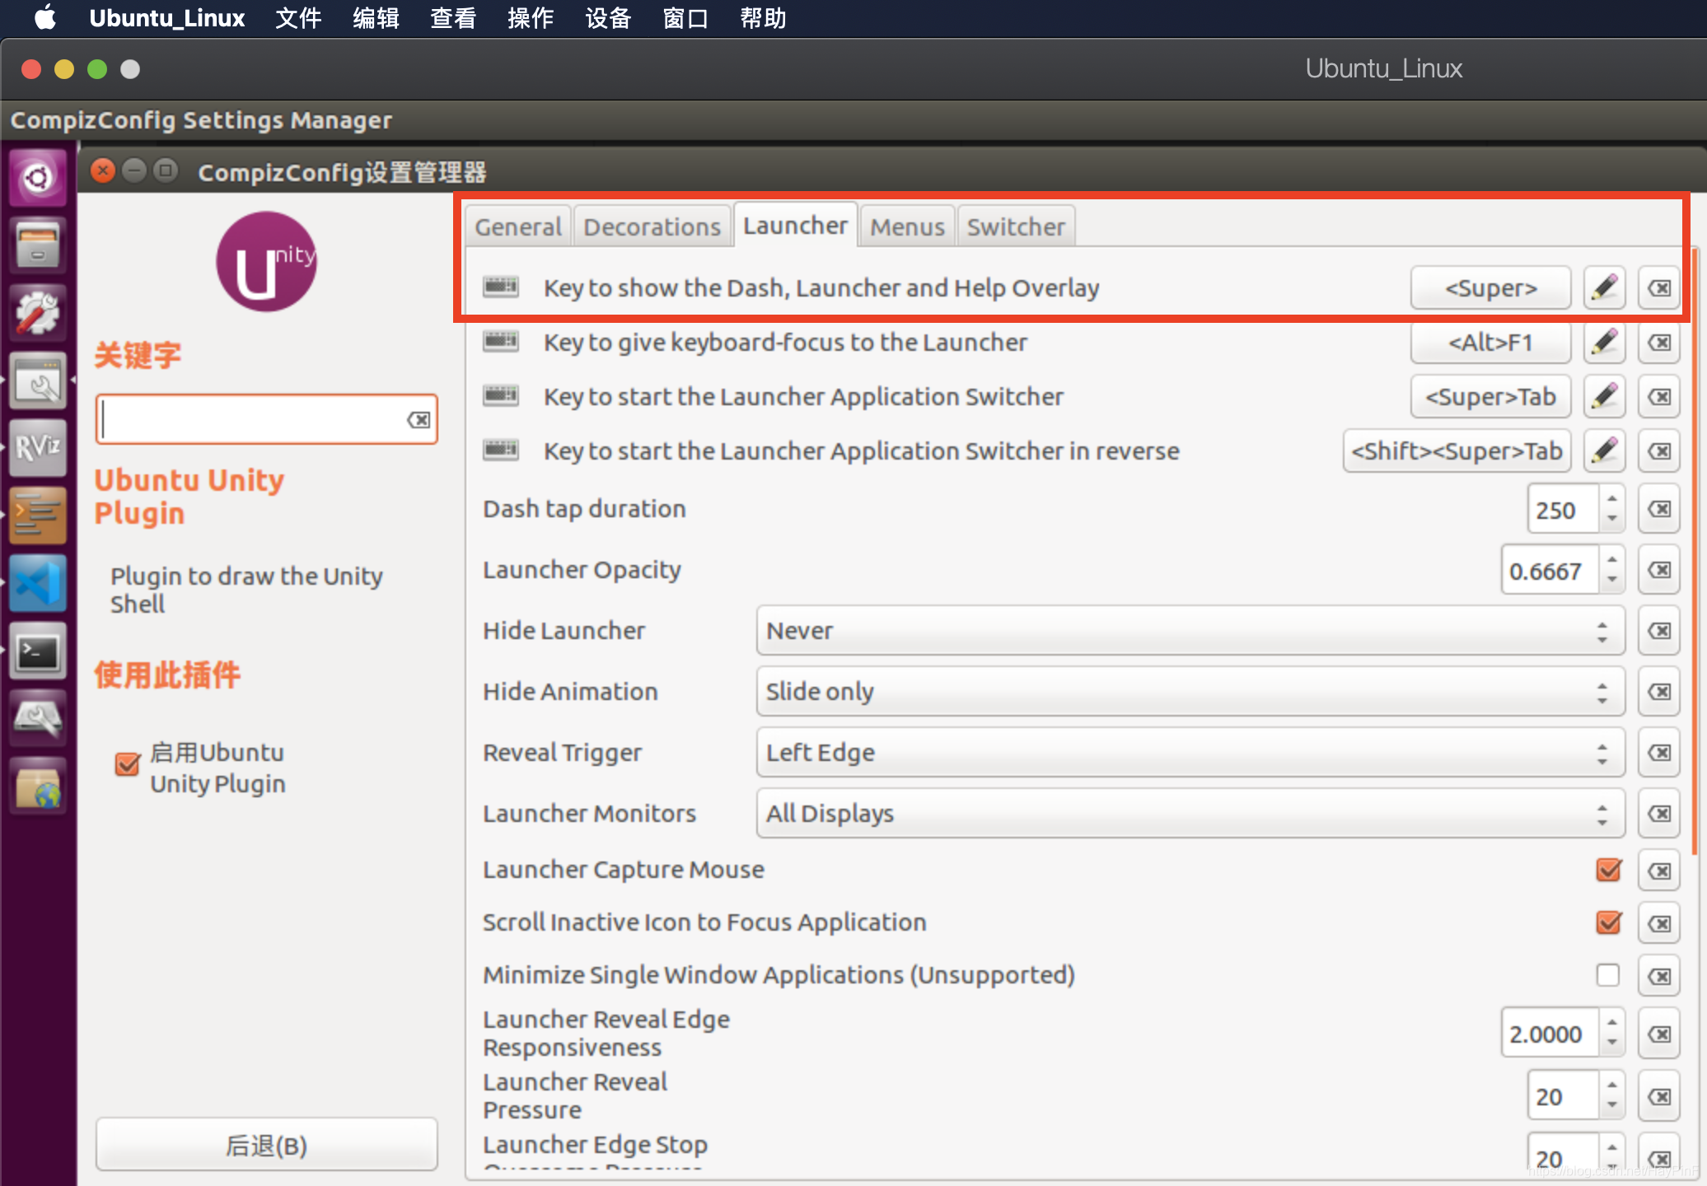The image size is (1707, 1186).
Task: Open Hide Animation Slide only dropdown
Action: pos(1190,692)
